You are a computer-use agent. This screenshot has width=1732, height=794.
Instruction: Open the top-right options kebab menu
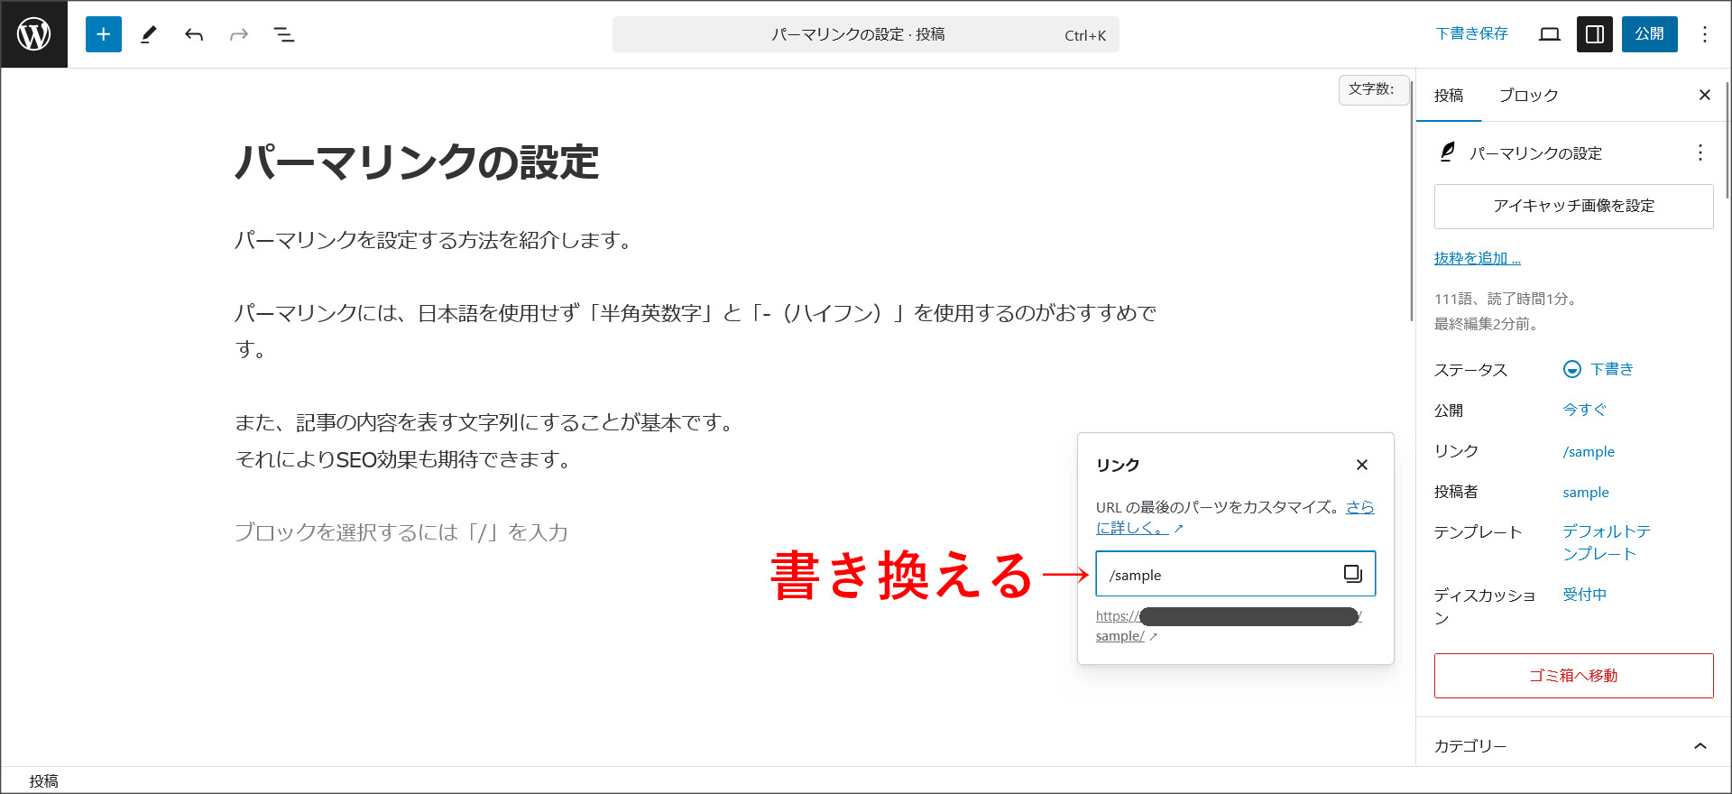pos(1704,34)
